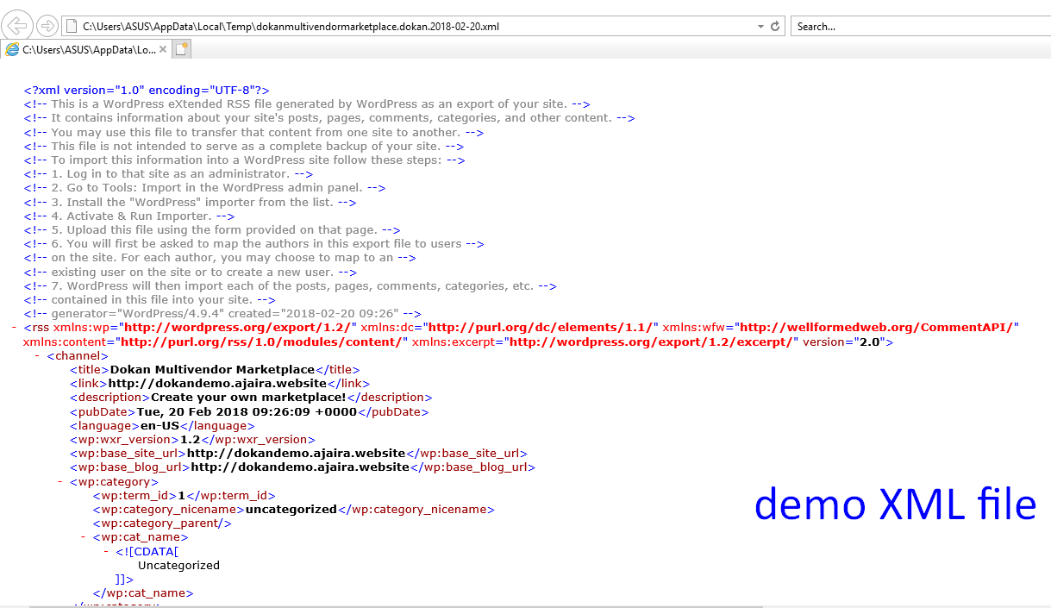The height and width of the screenshot is (608, 1051).
Task: Click comment 'Upload this file using the form'
Action: 212,229
